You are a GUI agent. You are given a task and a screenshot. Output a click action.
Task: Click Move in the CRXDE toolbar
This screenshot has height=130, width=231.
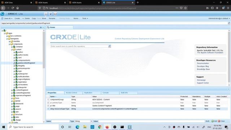click(x=44, y=18)
